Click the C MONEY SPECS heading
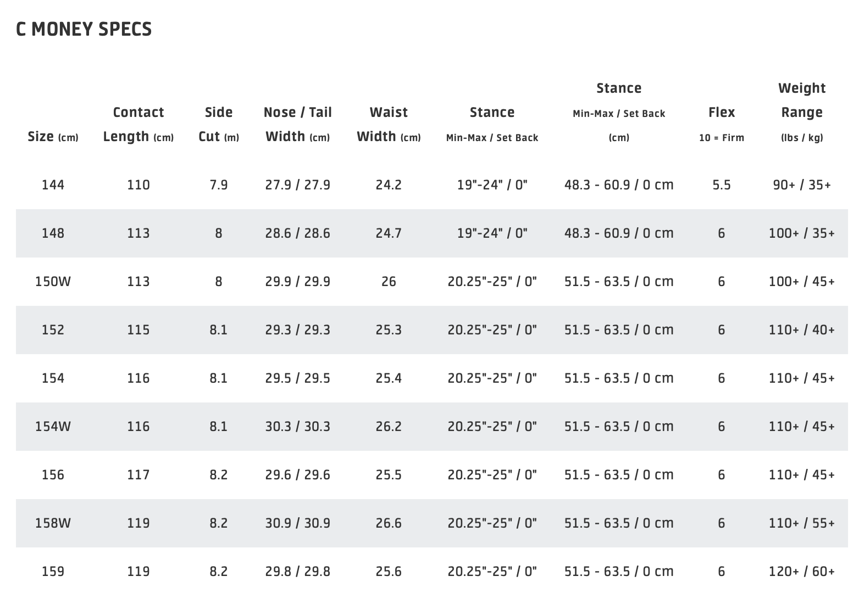 [x=84, y=29]
